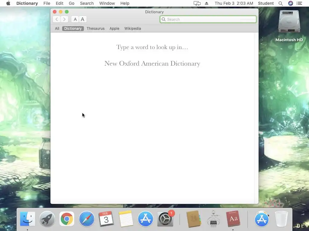
Task: Open Finder from the Dock
Action: 27,219
